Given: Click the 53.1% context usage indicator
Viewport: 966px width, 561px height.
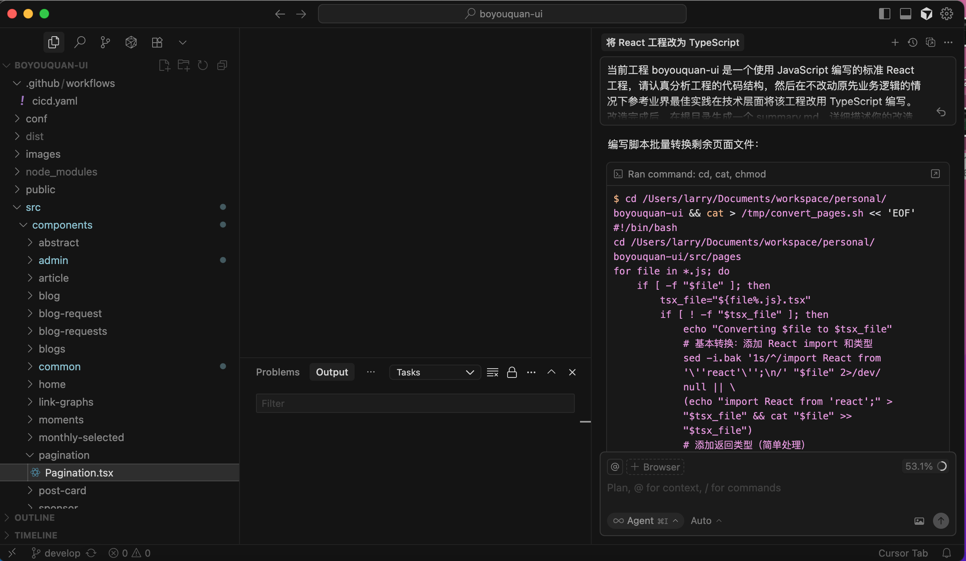Looking at the screenshot, I should pyautogui.click(x=925, y=466).
